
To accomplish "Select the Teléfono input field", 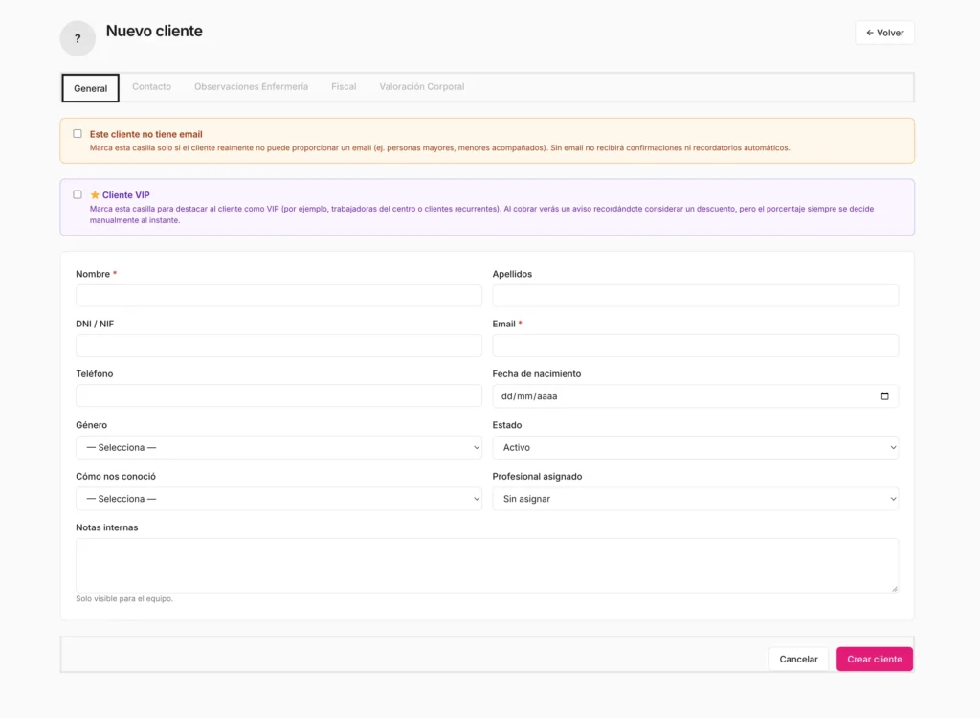I will pyautogui.click(x=278, y=396).
